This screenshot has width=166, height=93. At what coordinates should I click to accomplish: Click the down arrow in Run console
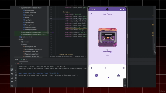point(16,70)
